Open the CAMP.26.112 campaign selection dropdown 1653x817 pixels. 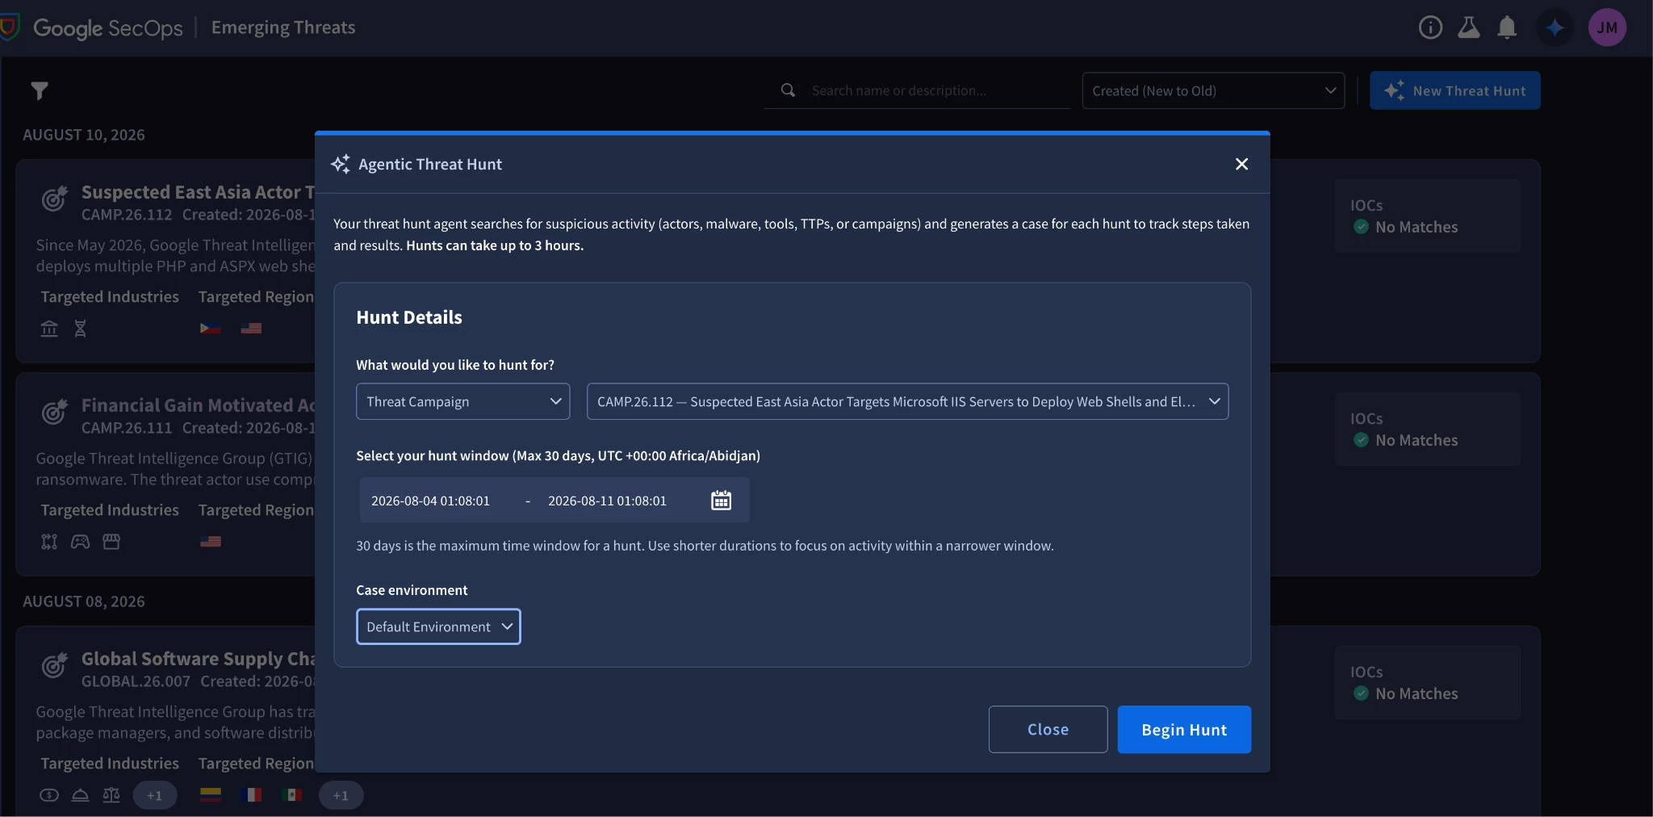coord(907,401)
